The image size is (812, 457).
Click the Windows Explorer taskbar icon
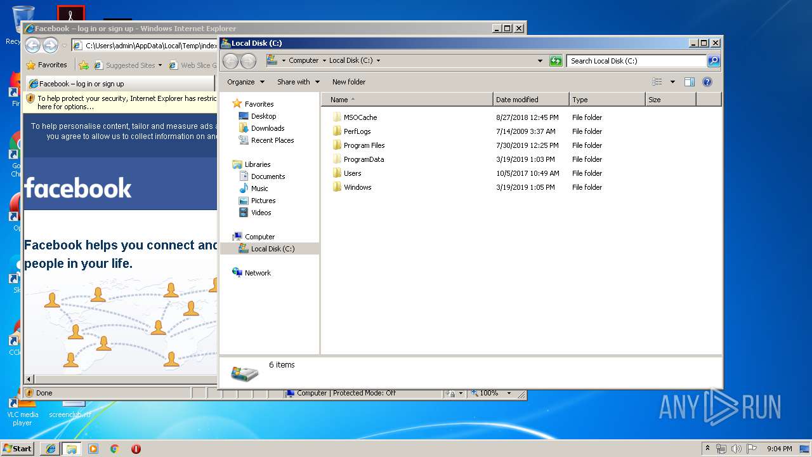pos(72,449)
